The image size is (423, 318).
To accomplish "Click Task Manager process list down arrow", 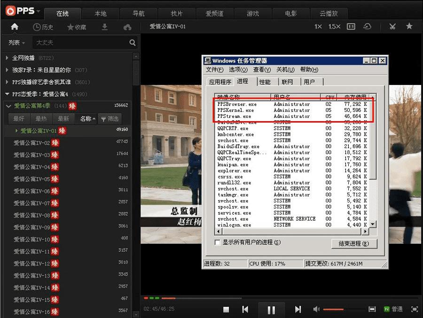I will tap(373, 224).
